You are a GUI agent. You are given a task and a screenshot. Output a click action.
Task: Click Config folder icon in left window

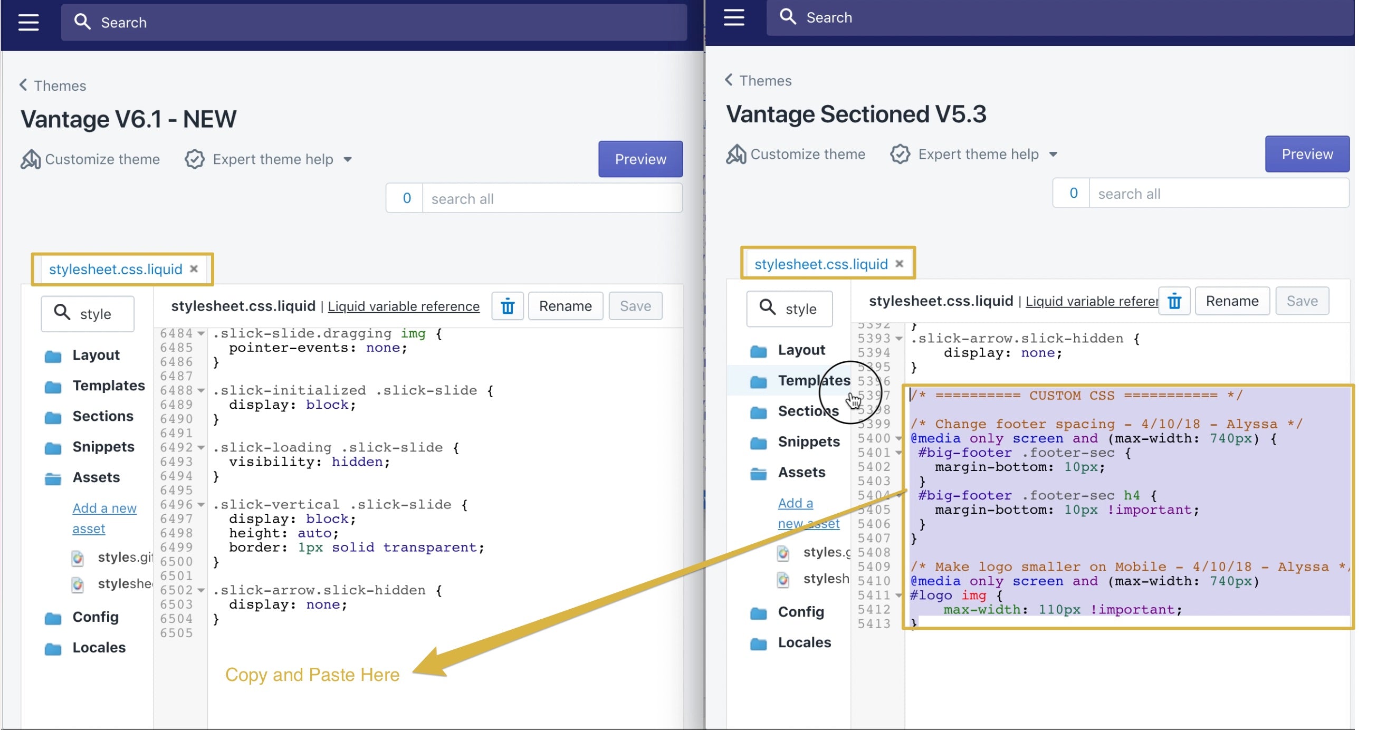52,618
